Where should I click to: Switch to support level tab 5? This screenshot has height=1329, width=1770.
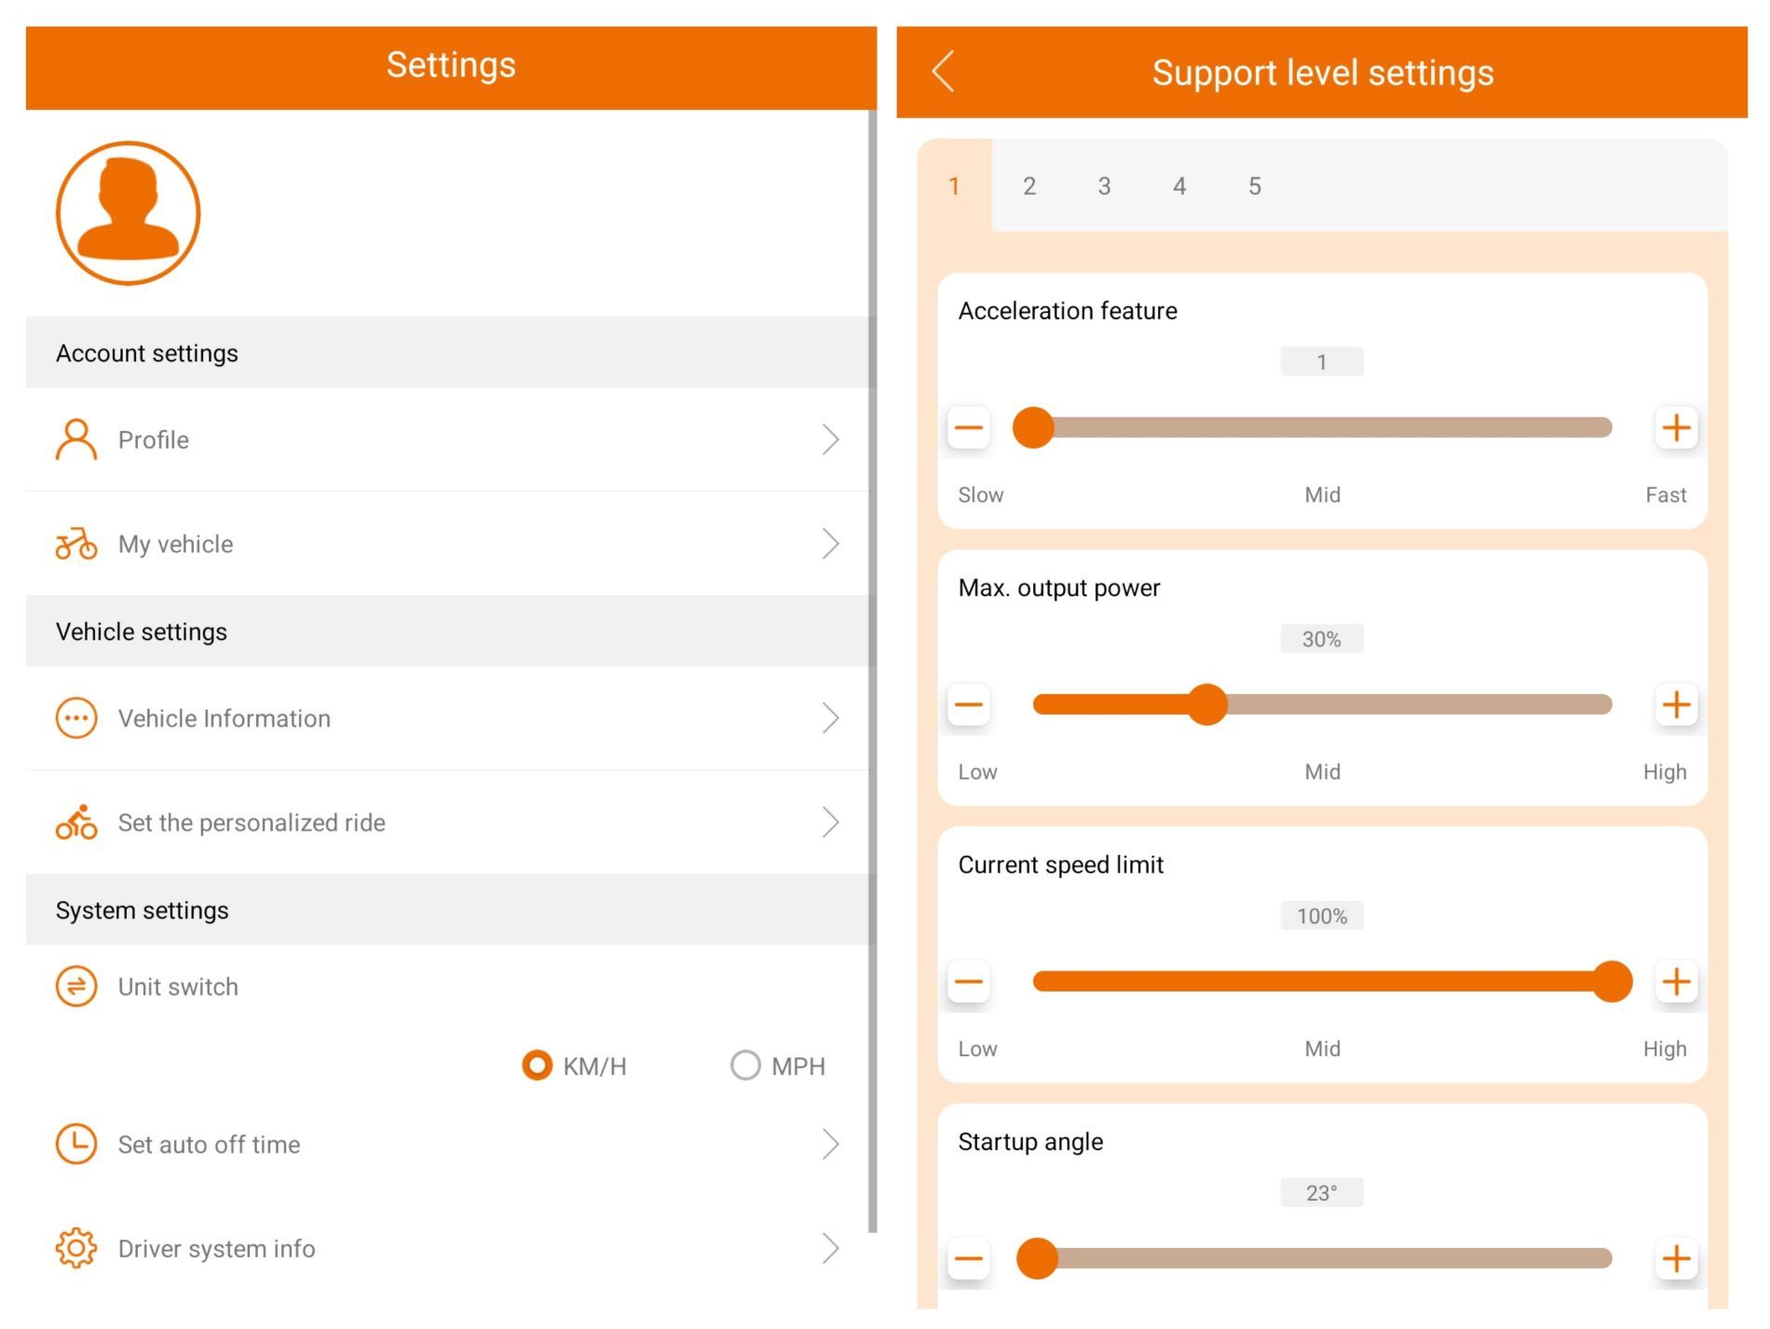(x=1255, y=186)
